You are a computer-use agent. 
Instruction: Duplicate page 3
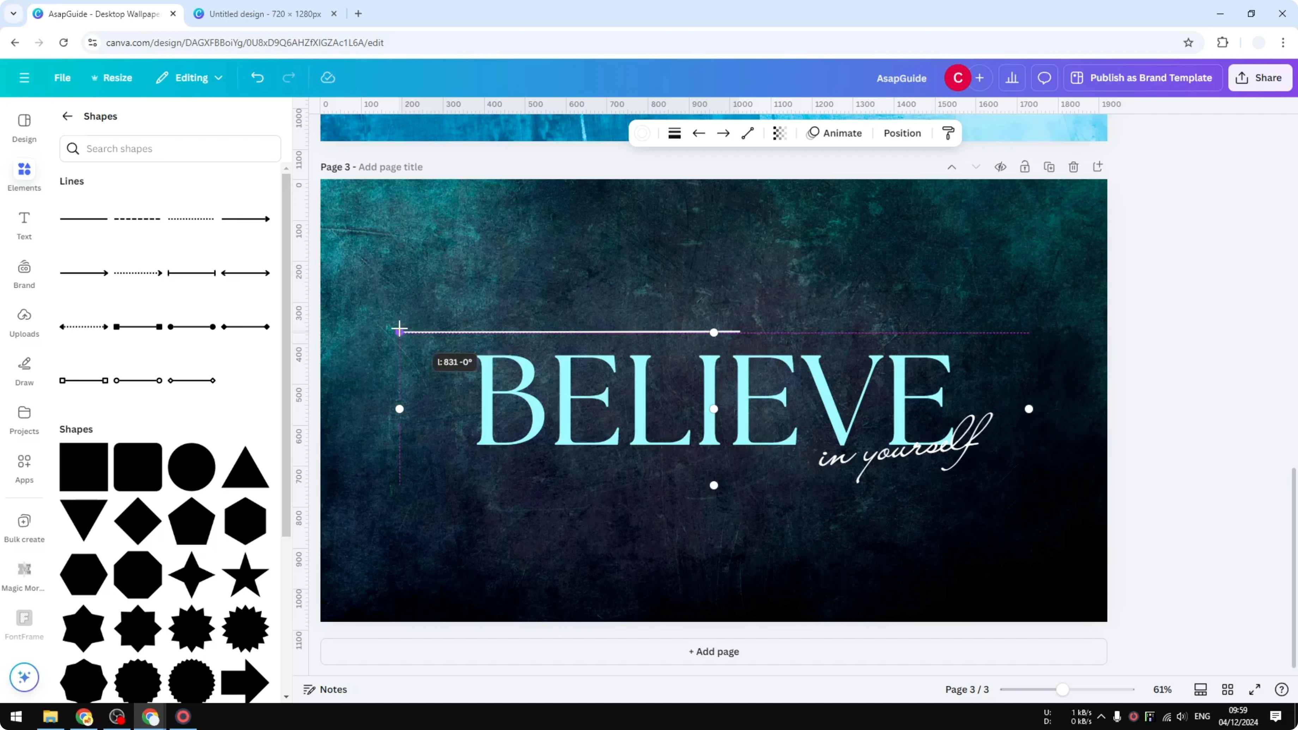tap(1049, 167)
